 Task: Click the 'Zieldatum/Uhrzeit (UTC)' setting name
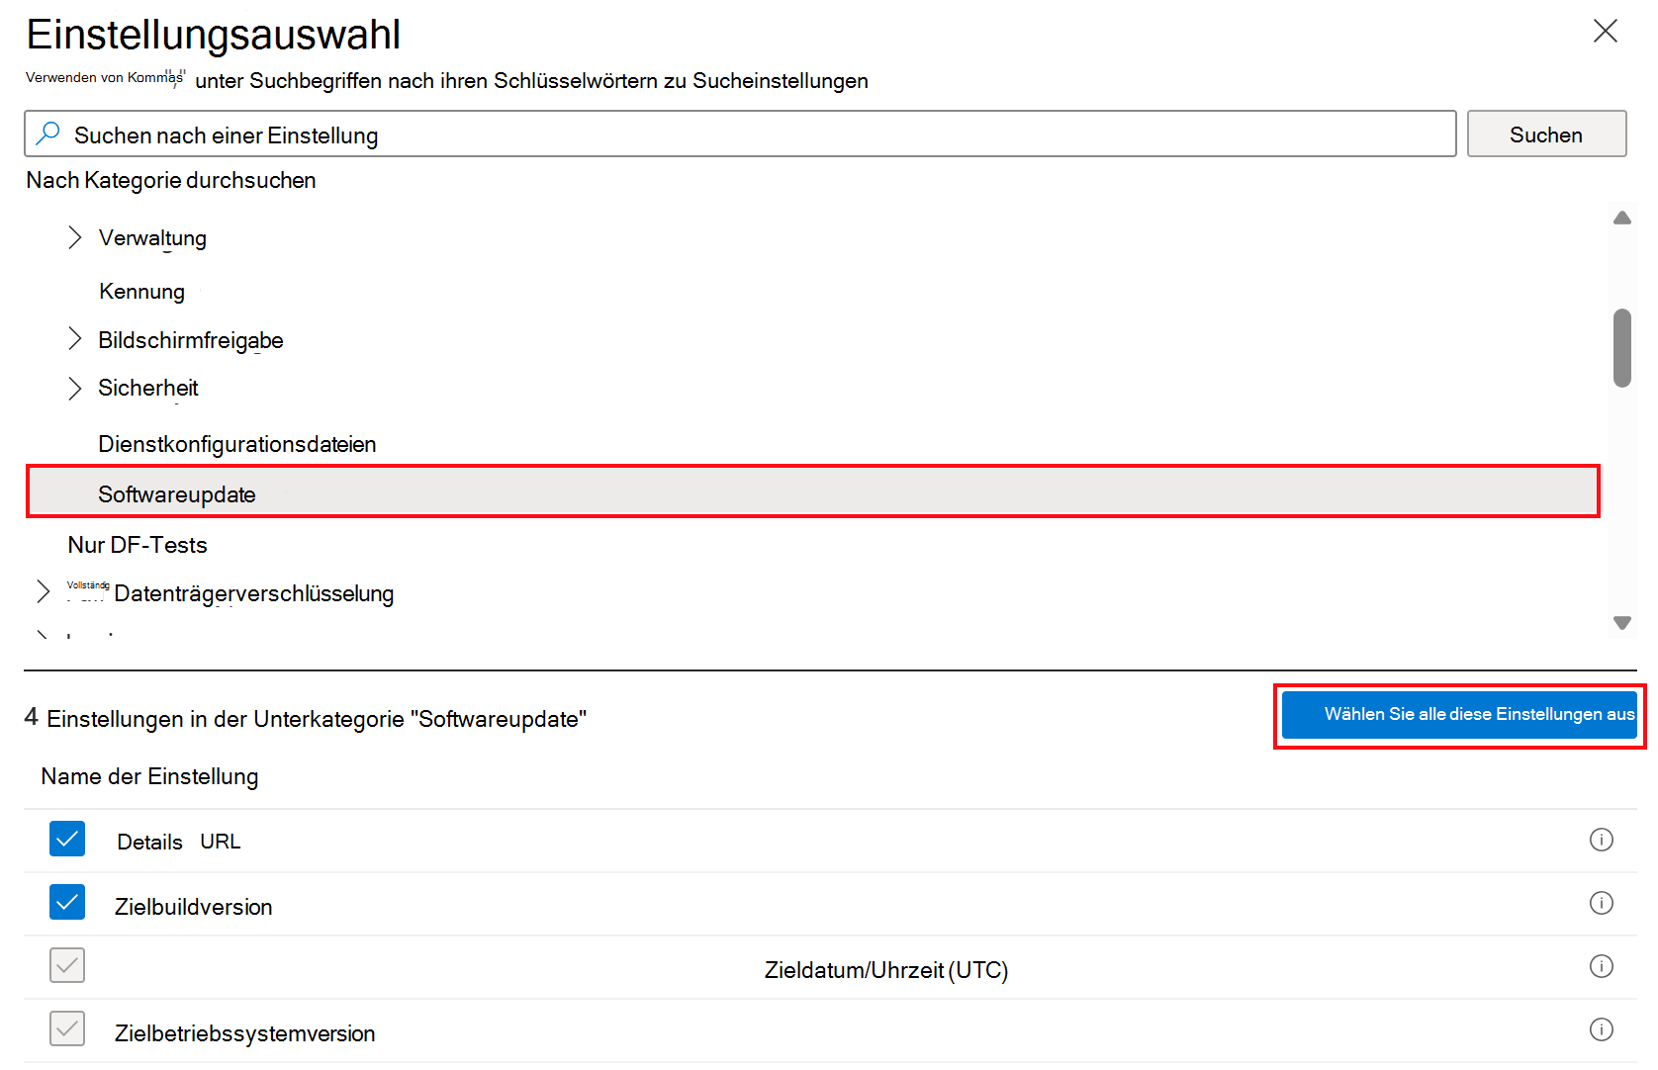[x=886, y=970]
